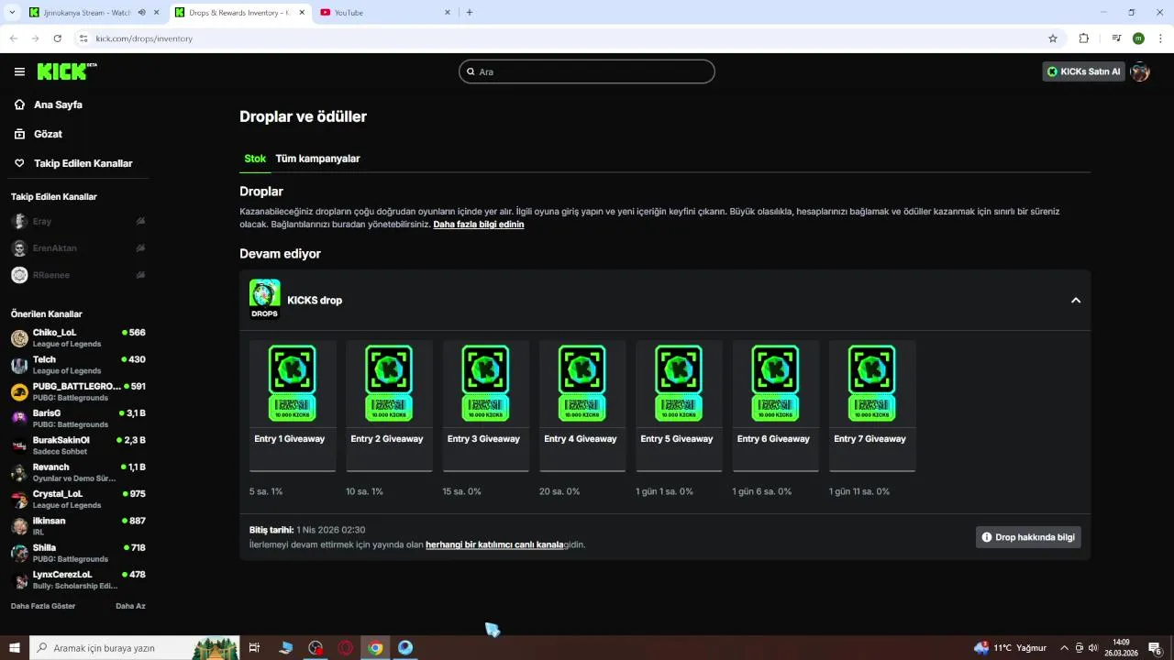Open Chiko_LoL channel
This screenshot has width=1174, height=660.
pos(78,337)
